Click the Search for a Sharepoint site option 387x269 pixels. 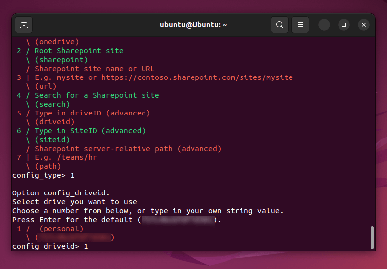(97, 95)
